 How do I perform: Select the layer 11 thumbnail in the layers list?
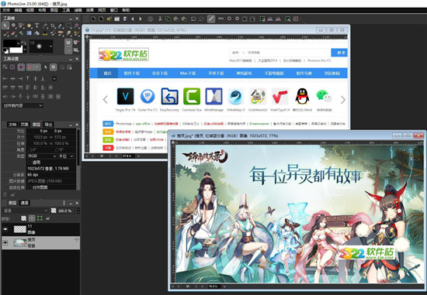tap(20, 229)
